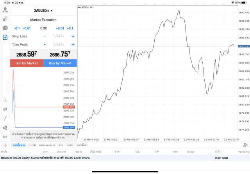Image resolution: width=250 pixels, height=174 pixels.
Task: Enable the crosshair tool
Action: 5,100
